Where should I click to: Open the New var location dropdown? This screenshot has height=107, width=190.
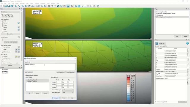[68, 92]
